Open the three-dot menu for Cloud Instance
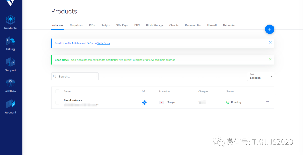 pos(268,102)
